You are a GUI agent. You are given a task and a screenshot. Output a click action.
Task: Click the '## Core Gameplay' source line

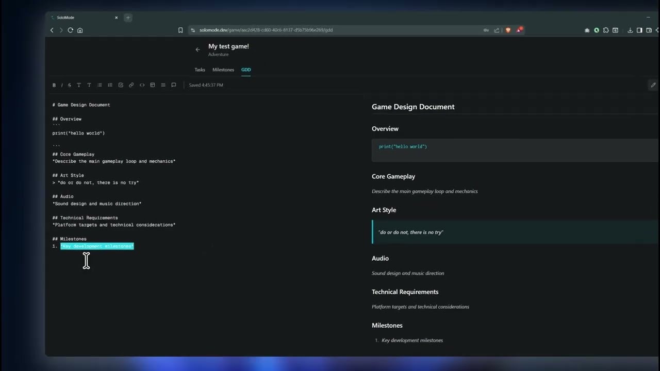[x=73, y=155]
